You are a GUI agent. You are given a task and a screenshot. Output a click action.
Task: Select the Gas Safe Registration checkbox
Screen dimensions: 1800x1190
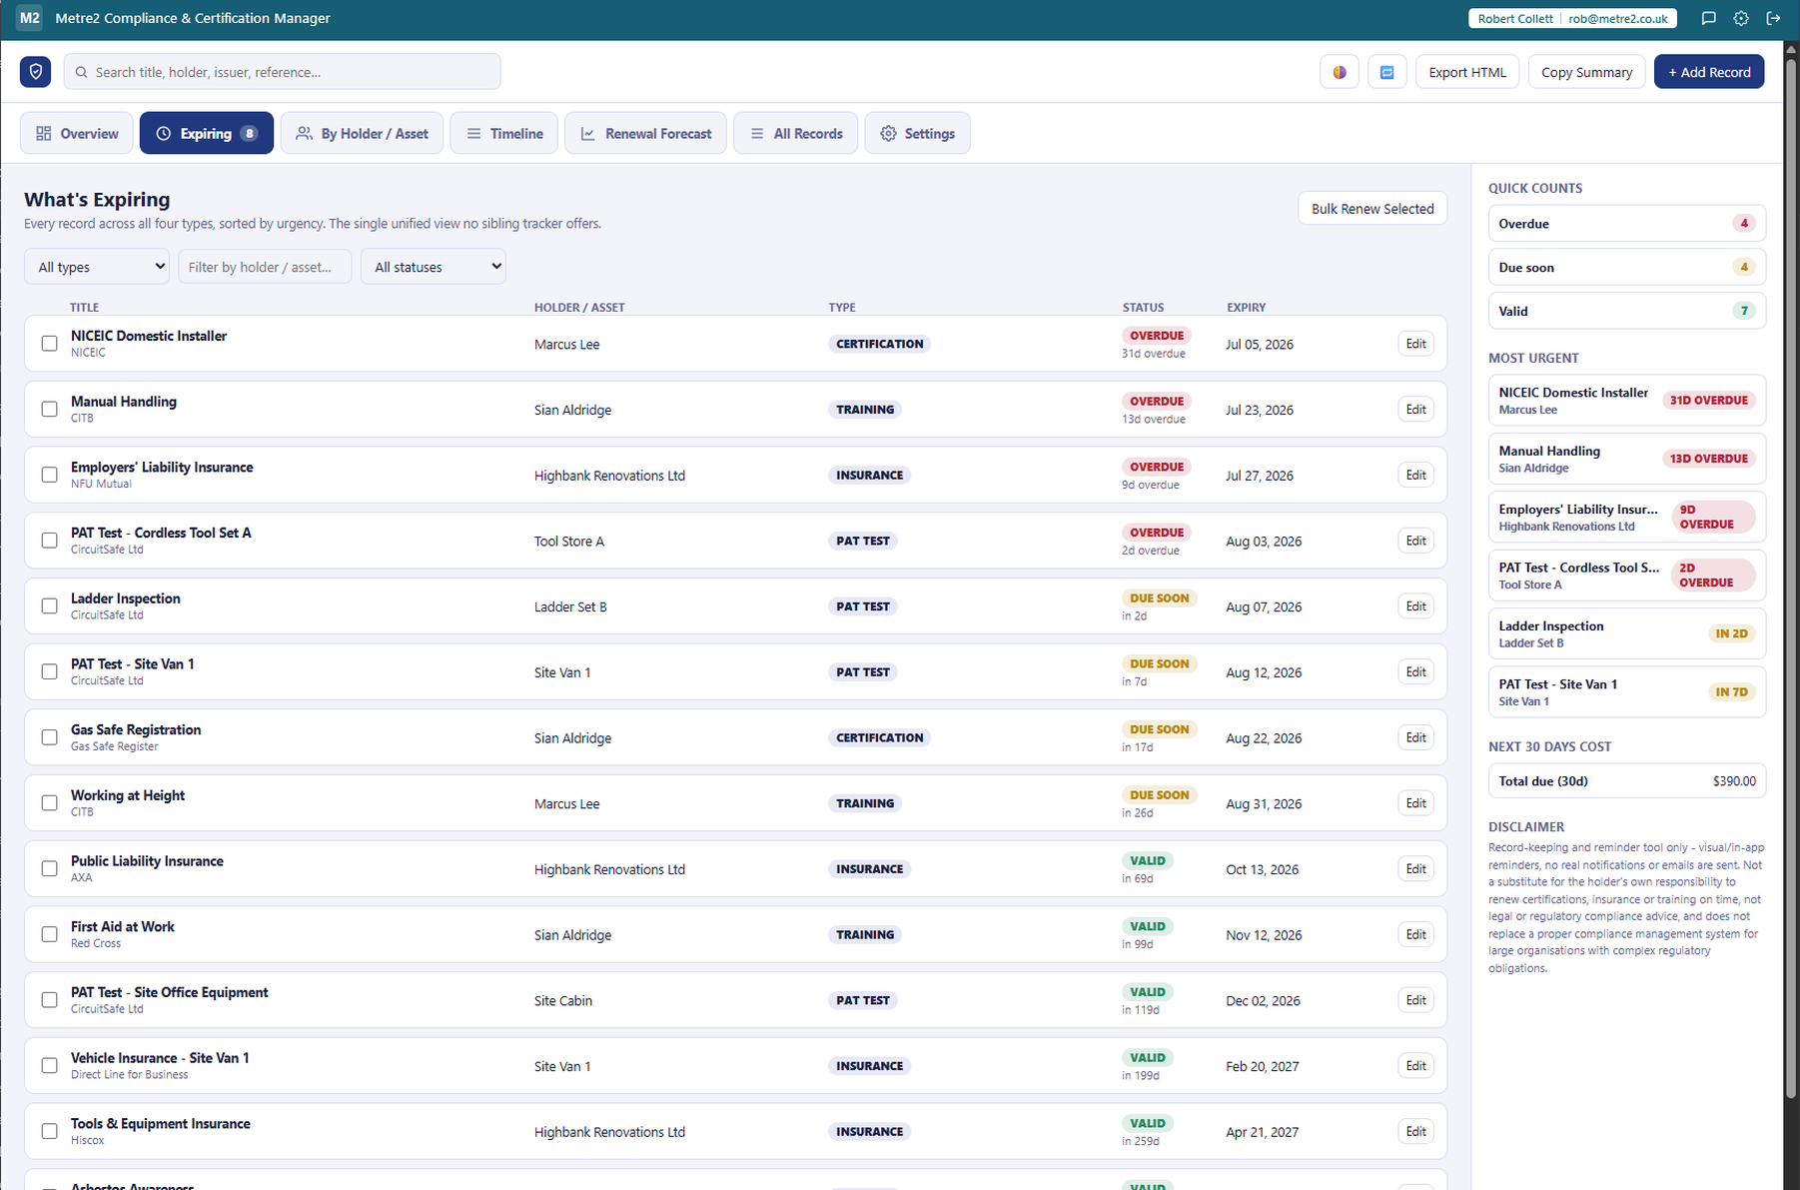[49, 737]
